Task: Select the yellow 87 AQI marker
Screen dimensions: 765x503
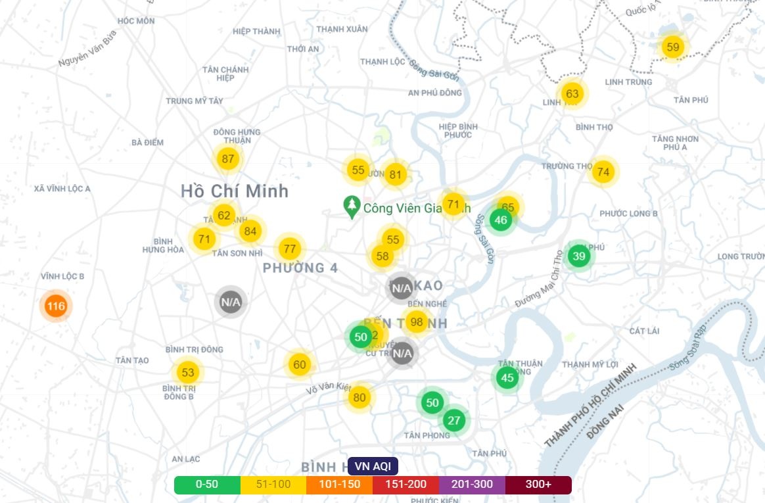Action: coord(228,158)
